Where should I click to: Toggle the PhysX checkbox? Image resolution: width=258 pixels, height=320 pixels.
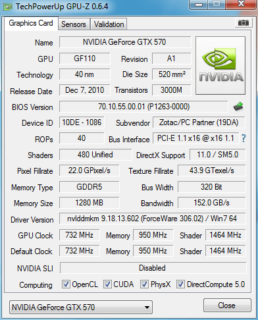point(144,284)
